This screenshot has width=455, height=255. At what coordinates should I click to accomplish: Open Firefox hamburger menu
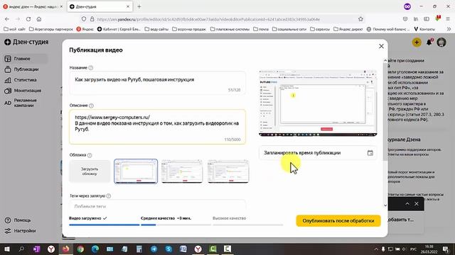[x=448, y=19]
